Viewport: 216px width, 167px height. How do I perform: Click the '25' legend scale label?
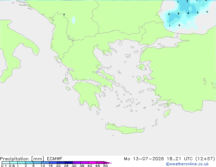66,166
